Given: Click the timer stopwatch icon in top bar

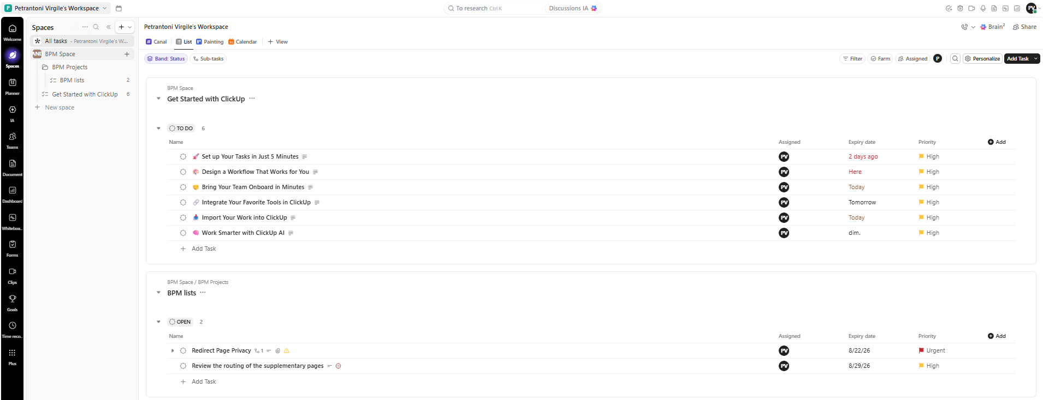Looking at the screenshot, I should 960,8.
